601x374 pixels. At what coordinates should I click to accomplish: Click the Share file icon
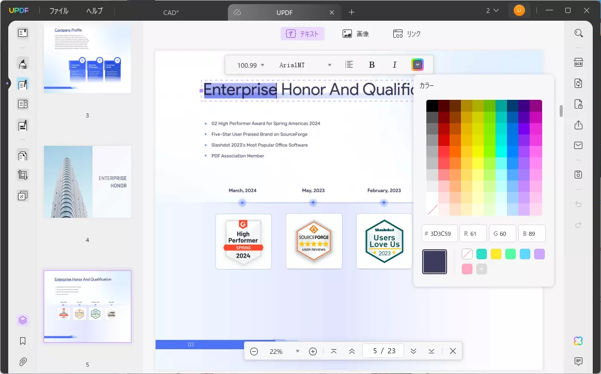[x=578, y=125]
